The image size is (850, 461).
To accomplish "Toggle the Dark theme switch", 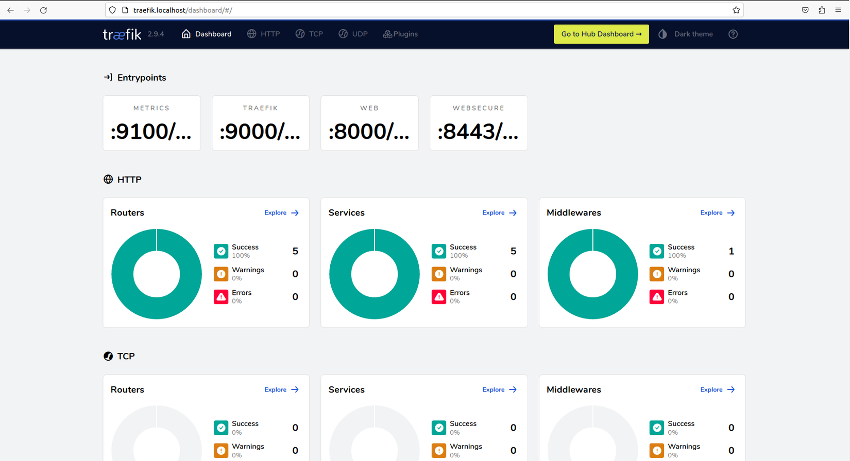I will click(686, 34).
